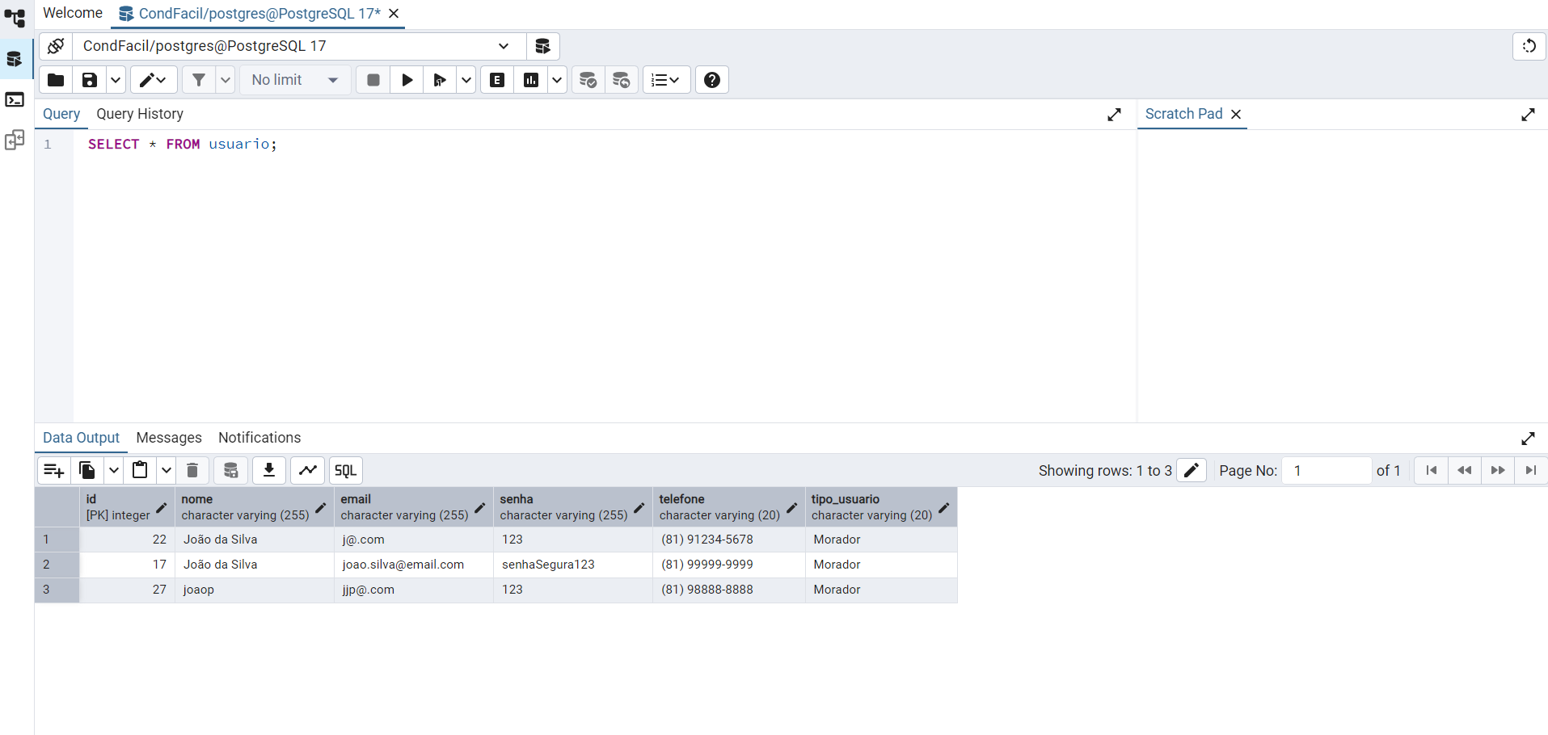Click the Explain button
Screen dimensions: 1548x735
[498, 80]
